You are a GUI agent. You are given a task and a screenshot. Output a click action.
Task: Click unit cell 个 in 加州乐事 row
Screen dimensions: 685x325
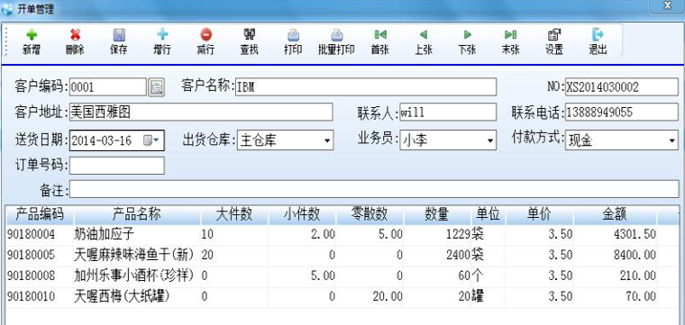489,276
